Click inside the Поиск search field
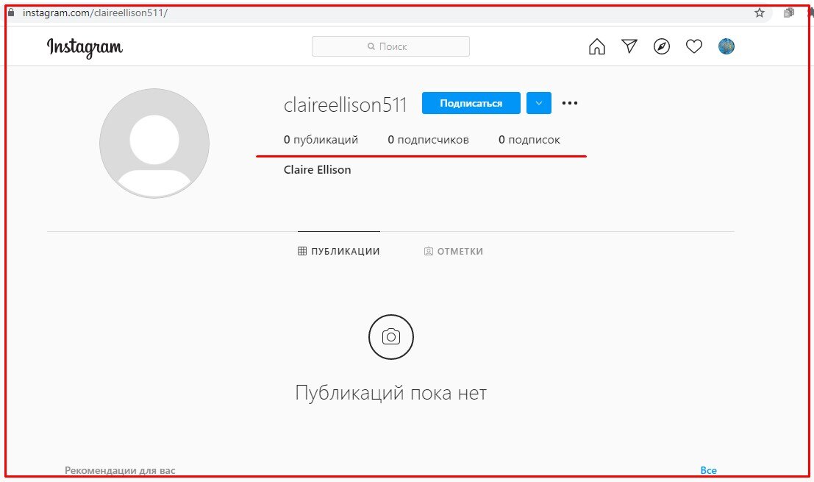 point(390,46)
